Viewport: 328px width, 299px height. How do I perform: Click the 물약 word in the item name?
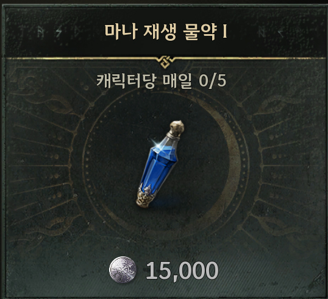click(x=199, y=32)
